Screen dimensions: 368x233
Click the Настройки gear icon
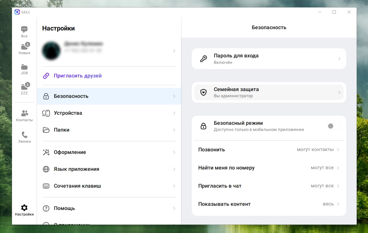[24, 208]
